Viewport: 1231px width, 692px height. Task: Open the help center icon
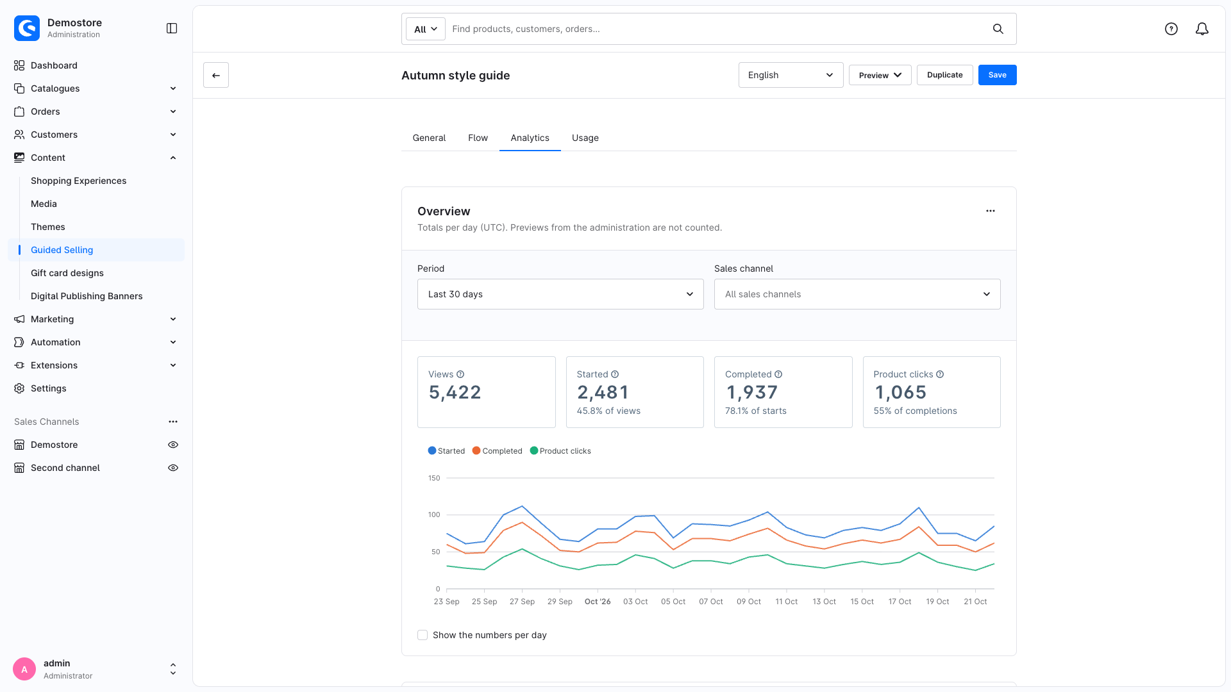coord(1171,29)
